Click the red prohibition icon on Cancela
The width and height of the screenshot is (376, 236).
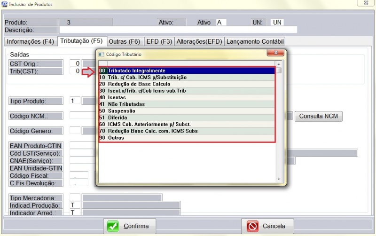[x=253, y=226]
